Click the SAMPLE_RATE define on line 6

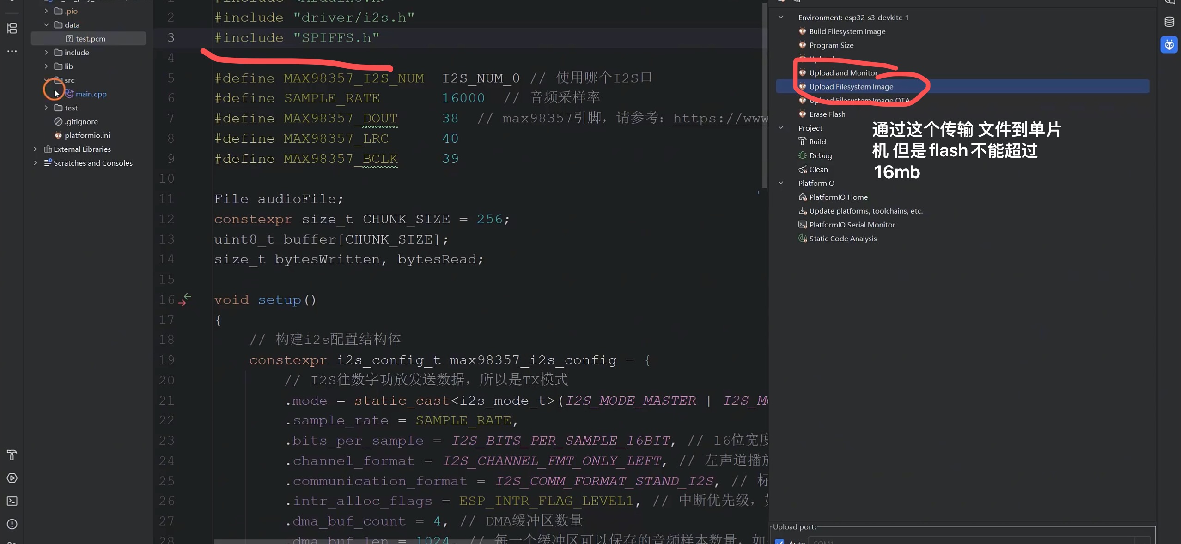pyautogui.click(x=332, y=98)
